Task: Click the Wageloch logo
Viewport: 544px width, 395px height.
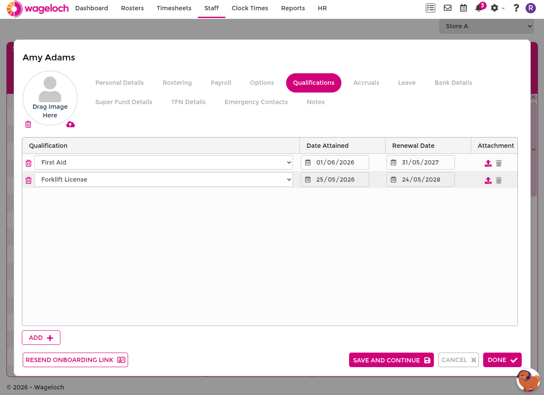Action: pyautogui.click(x=38, y=9)
